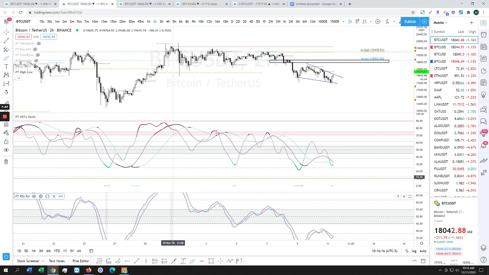Toggle log scale on price axis
The width and height of the screenshot is (489, 275).
tap(414, 251)
